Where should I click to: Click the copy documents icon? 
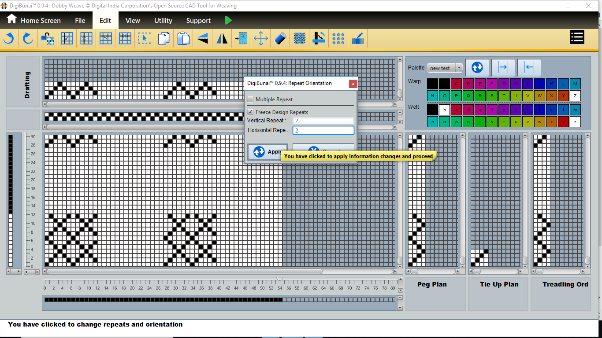pyautogui.click(x=164, y=39)
